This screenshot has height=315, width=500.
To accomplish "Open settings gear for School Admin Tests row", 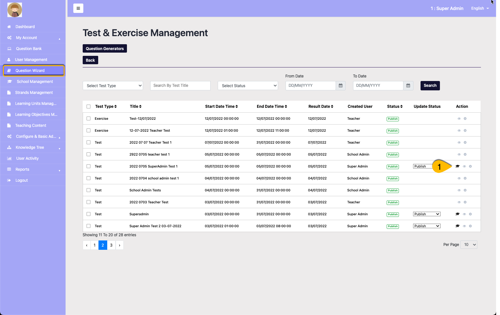I will [x=465, y=190].
